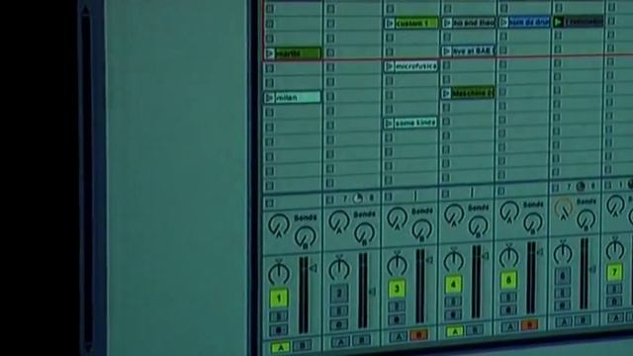Select the blue hum da drum clip
Image resolution: width=633 pixels, height=356 pixels.
tap(529, 22)
